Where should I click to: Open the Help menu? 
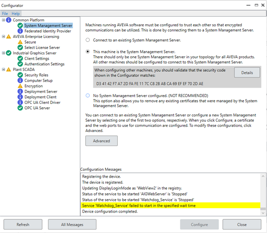pyautogui.click(x=16, y=14)
